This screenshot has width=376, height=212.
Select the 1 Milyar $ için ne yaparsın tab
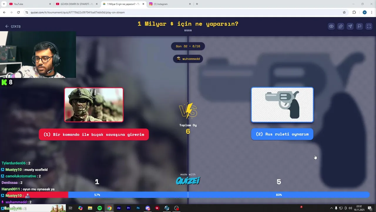coord(123,4)
